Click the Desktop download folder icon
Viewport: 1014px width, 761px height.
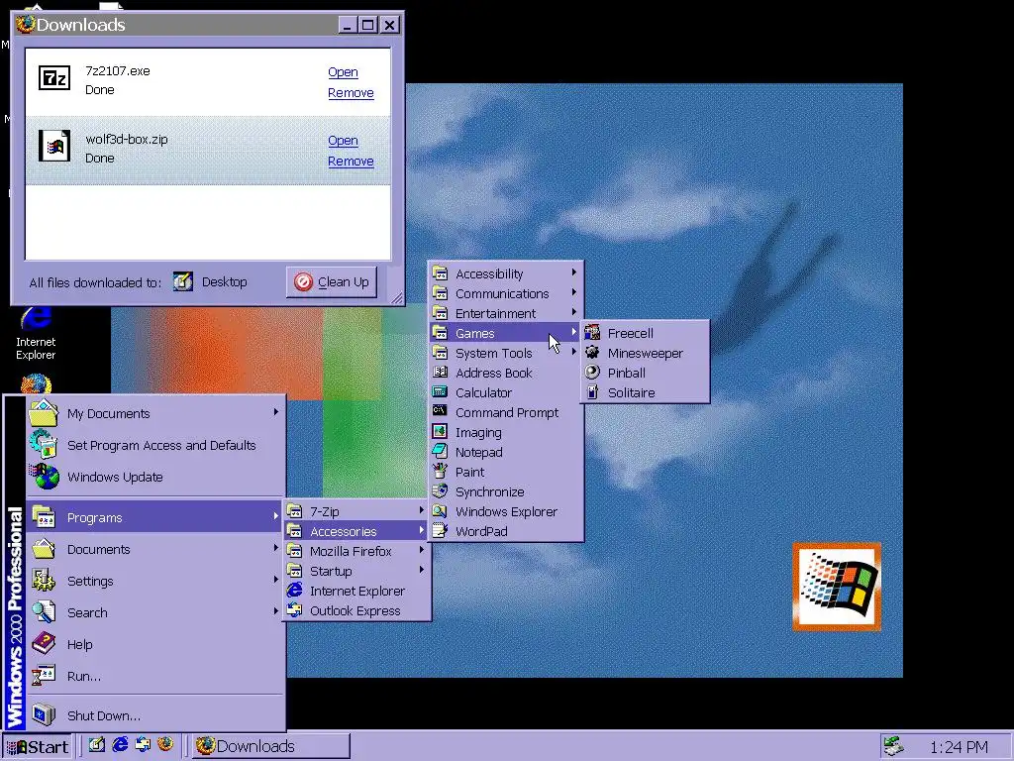coord(183,281)
